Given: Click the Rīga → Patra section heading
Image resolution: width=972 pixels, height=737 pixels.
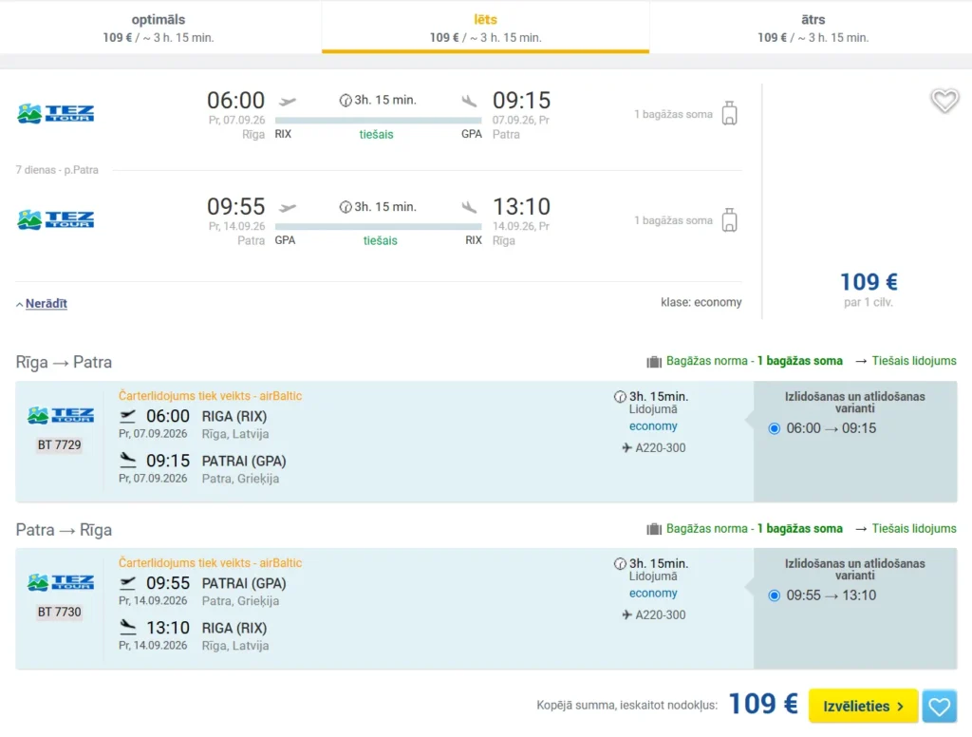Looking at the screenshot, I should (64, 362).
